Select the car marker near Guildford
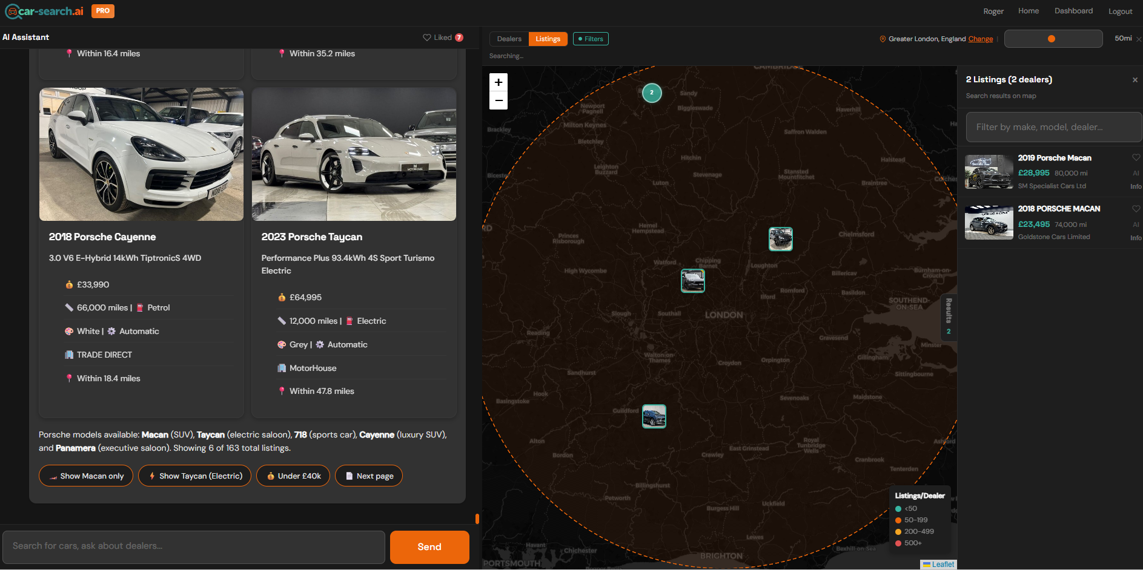 [x=654, y=416]
